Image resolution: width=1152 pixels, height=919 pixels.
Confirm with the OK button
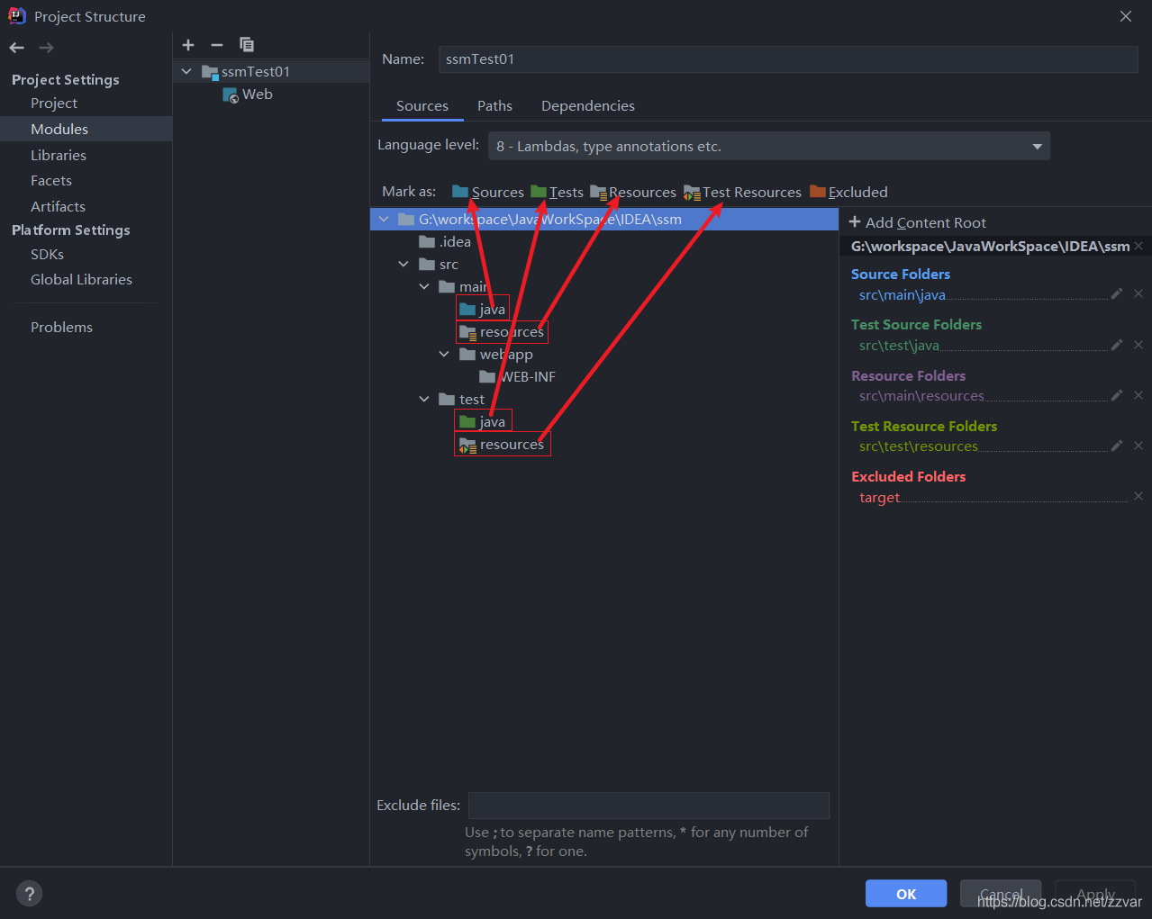point(906,894)
